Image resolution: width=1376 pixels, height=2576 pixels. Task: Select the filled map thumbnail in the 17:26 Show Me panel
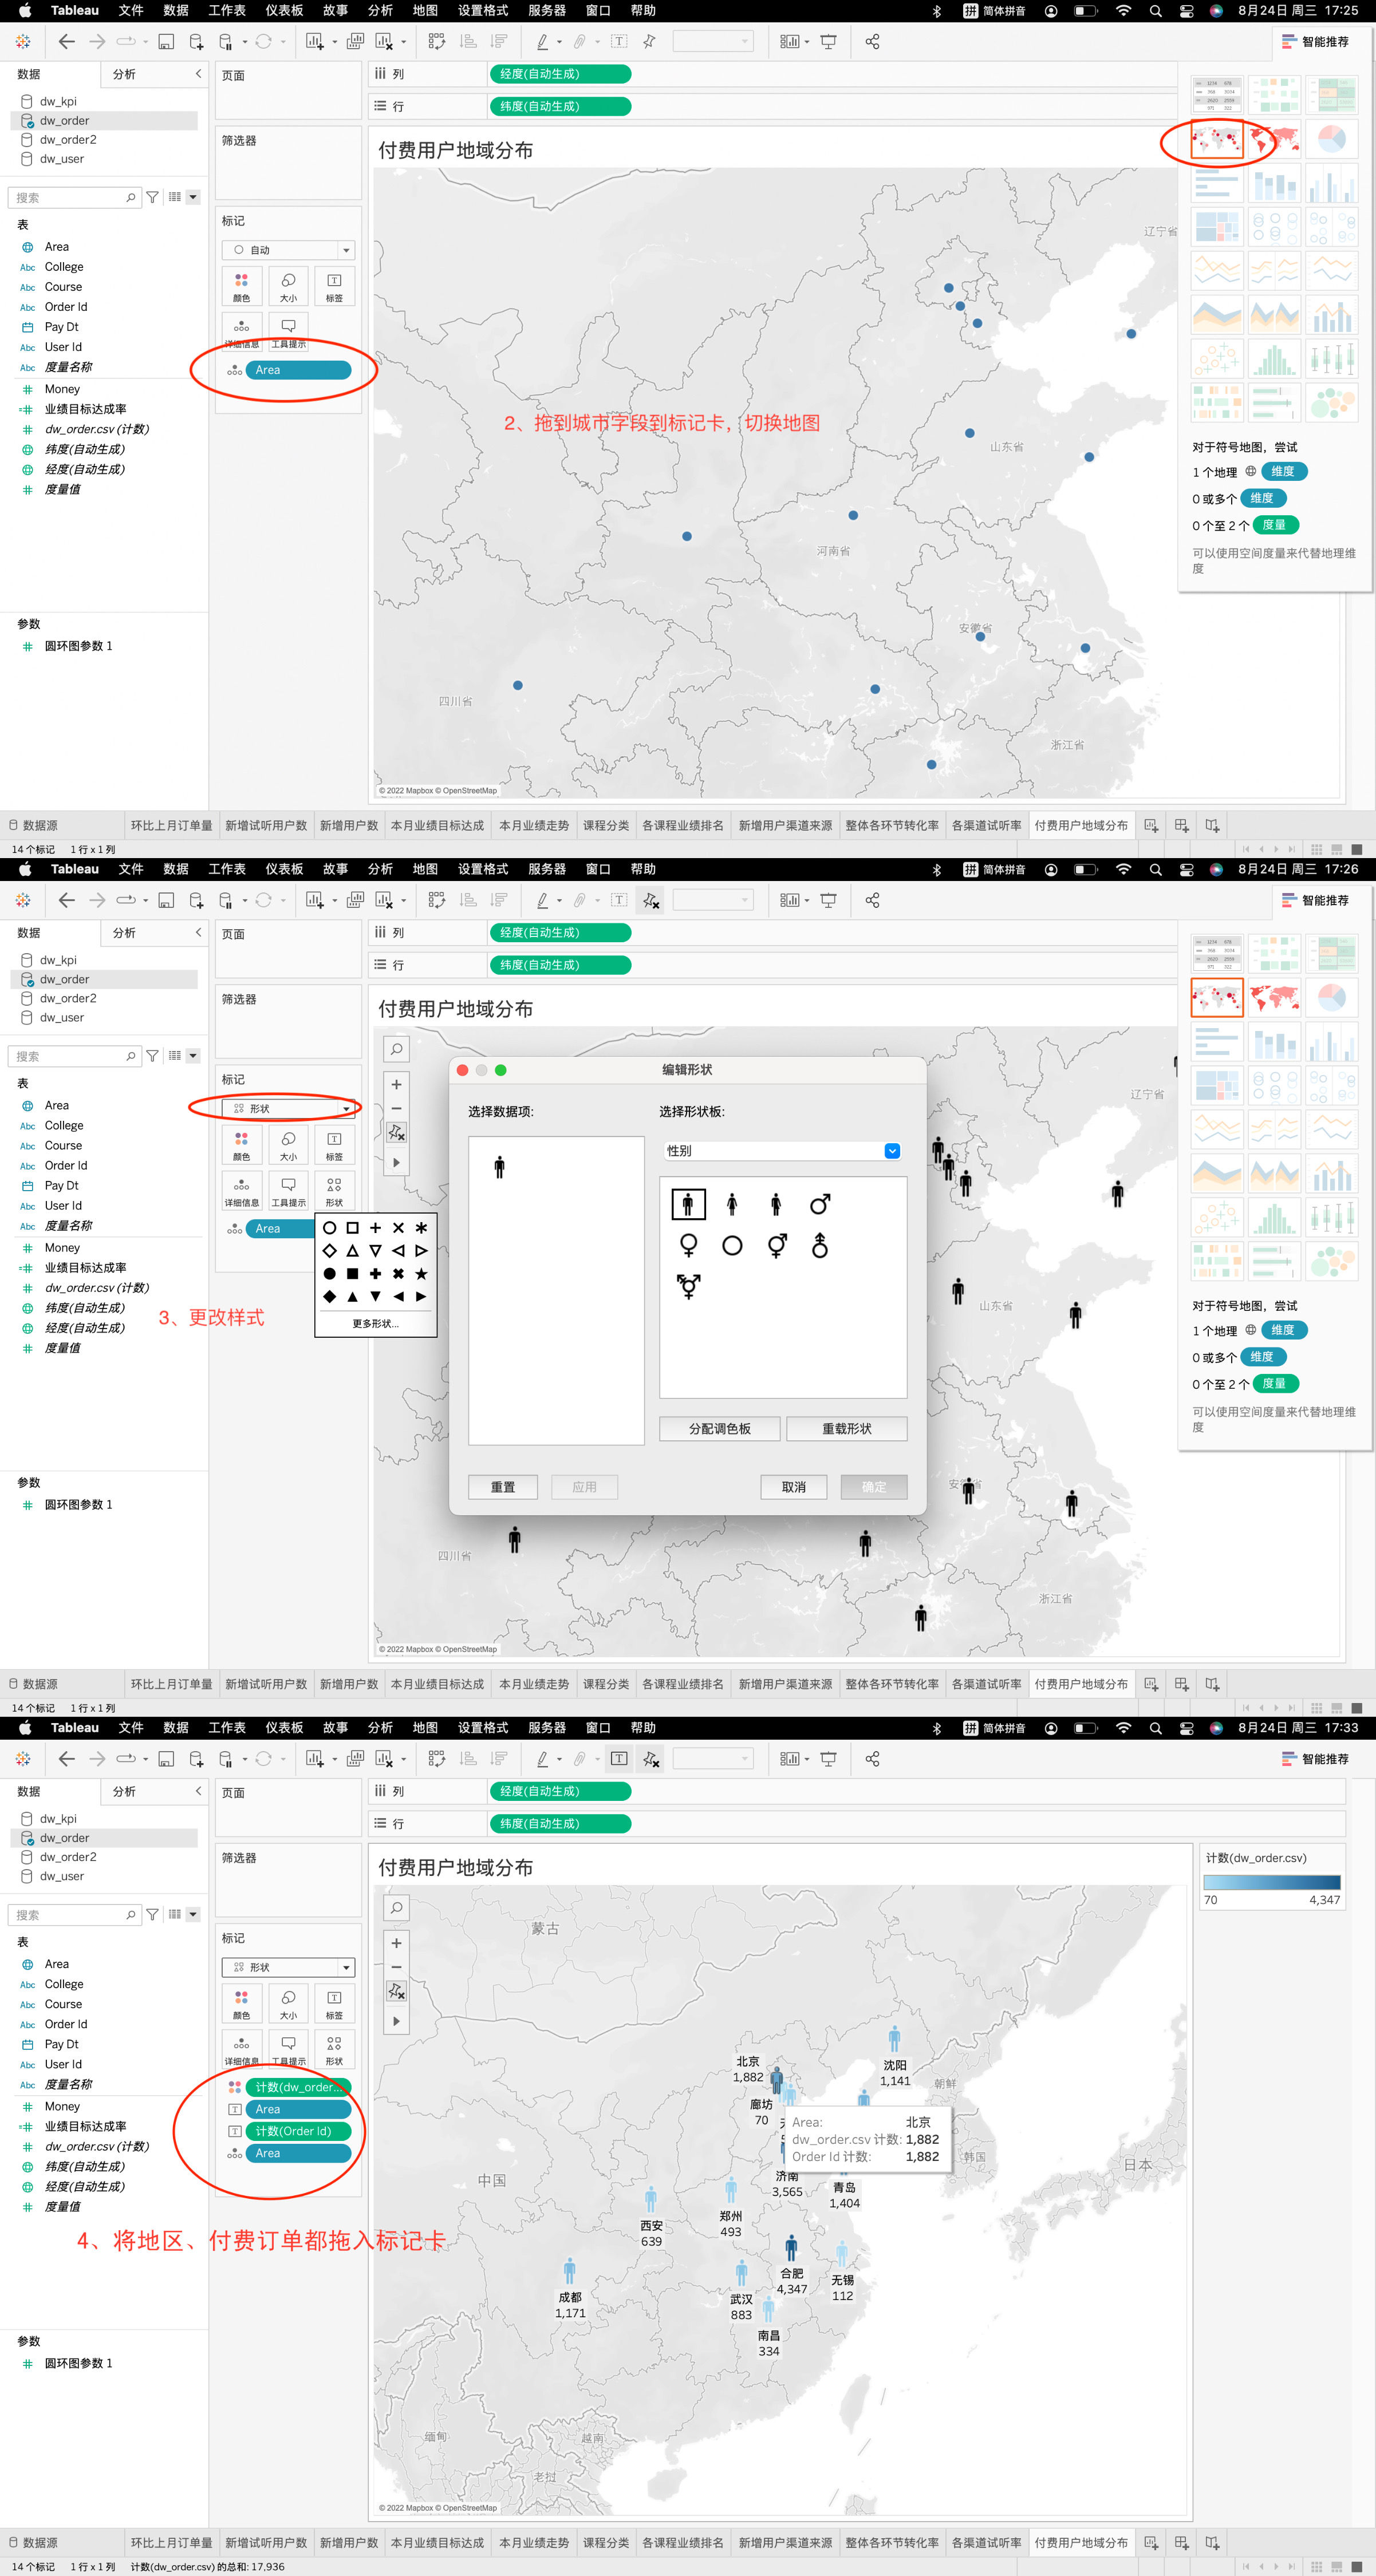pyautogui.click(x=1274, y=997)
